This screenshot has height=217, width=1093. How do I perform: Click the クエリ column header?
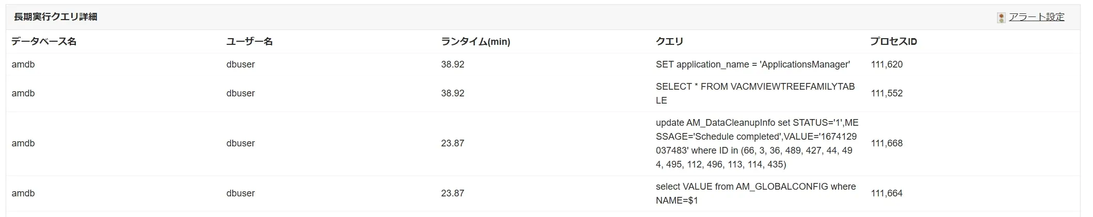[669, 42]
